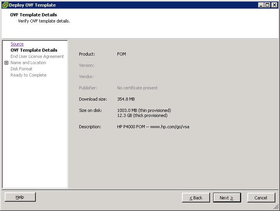Click the Back button
This screenshot has width=280, height=211.
(x=196, y=198)
